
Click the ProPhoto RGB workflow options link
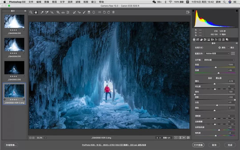click(114, 145)
